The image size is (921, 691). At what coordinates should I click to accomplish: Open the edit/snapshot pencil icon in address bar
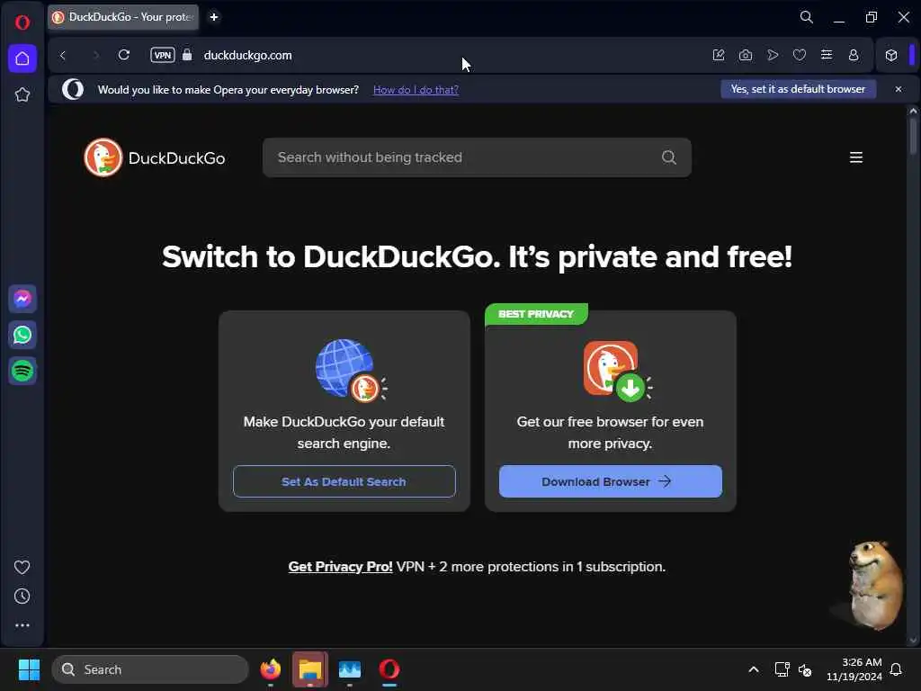click(719, 55)
